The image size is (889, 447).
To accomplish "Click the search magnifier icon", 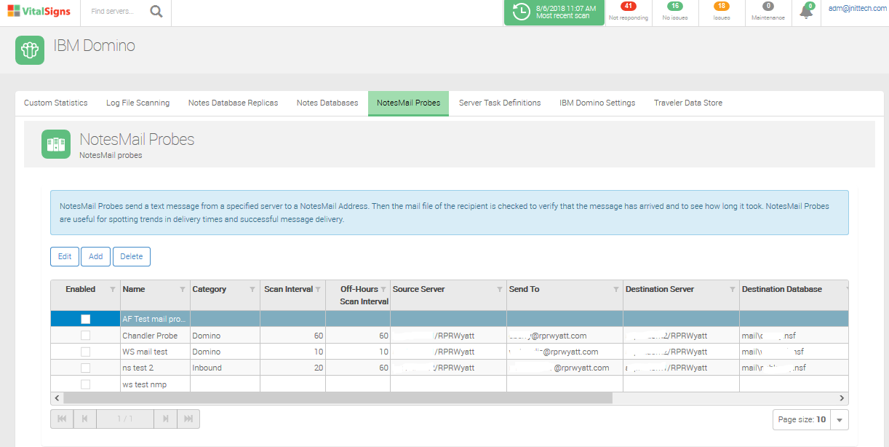I will (x=156, y=12).
